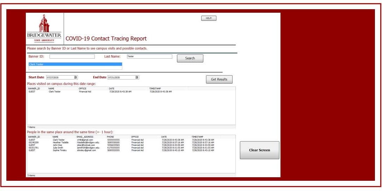Select John Doe in contacts table

[x=58, y=145]
